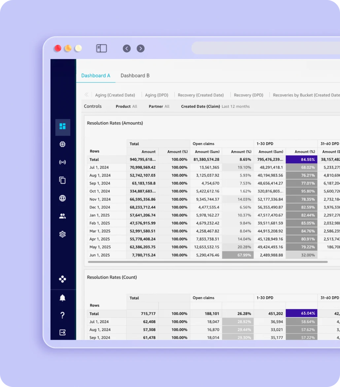340x387 pixels.
Task: Open the users icon in sidebar
Action: click(x=62, y=216)
